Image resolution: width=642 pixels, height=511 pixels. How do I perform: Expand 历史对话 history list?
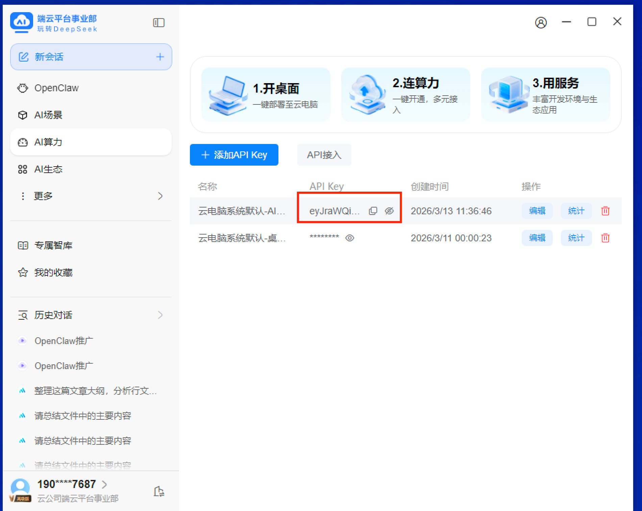pos(160,315)
